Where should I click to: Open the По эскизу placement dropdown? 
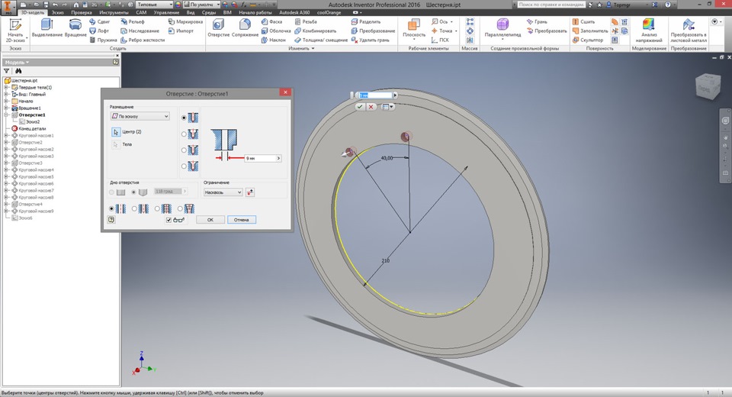click(140, 117)
